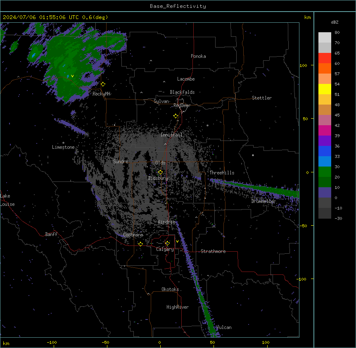Select the darkest gray -30 to -10 legend swatch

coord(325,213)
